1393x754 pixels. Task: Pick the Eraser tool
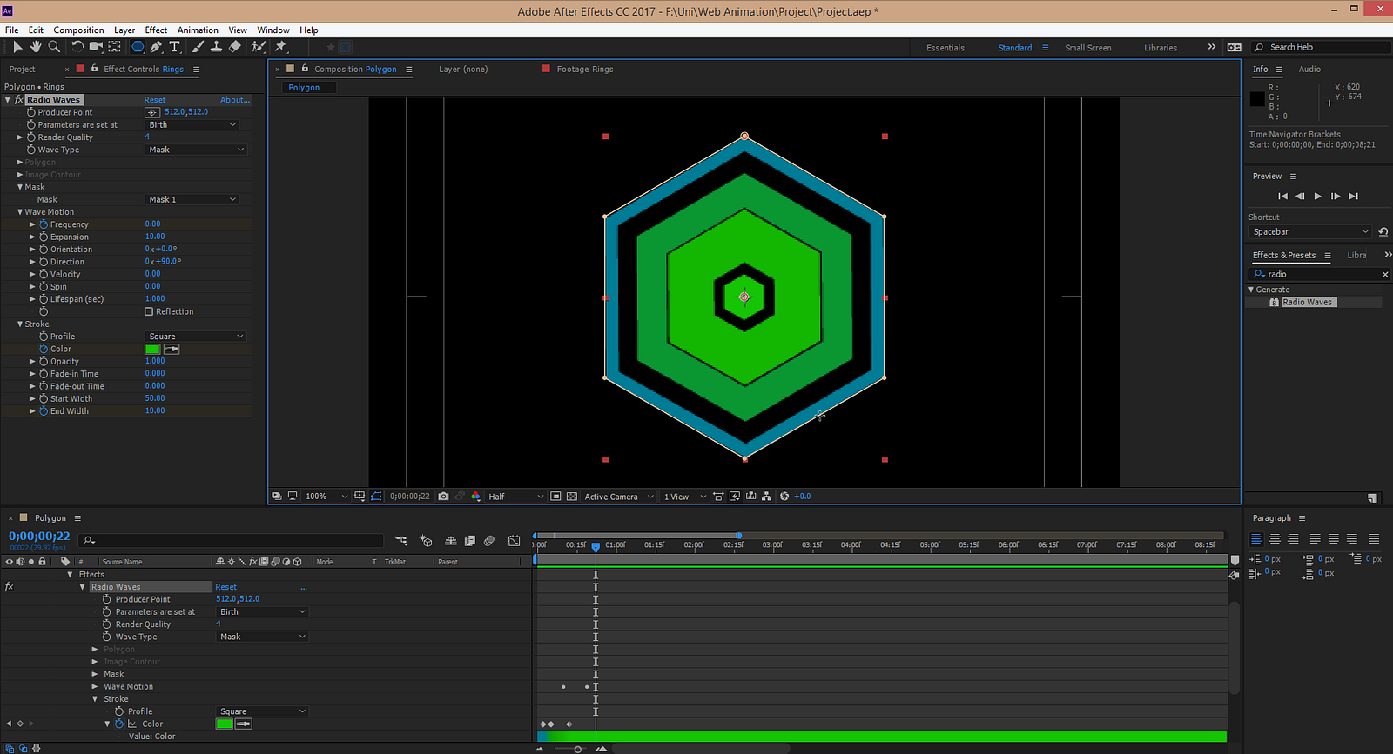235,47
